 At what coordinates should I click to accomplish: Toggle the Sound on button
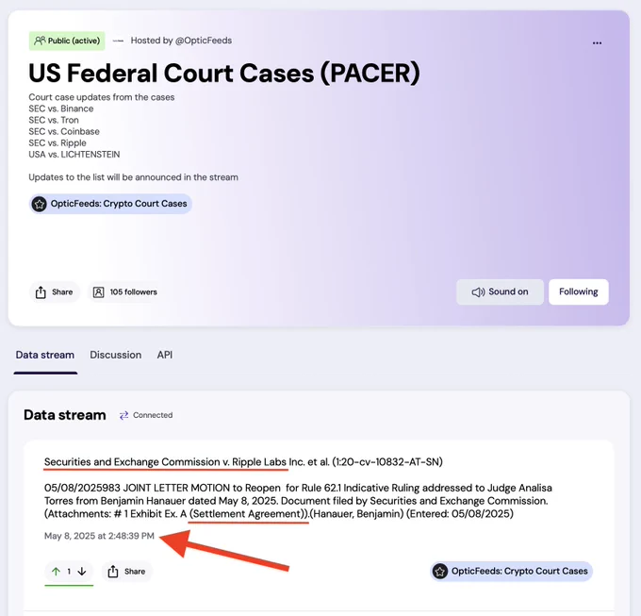tap(500, 291)
